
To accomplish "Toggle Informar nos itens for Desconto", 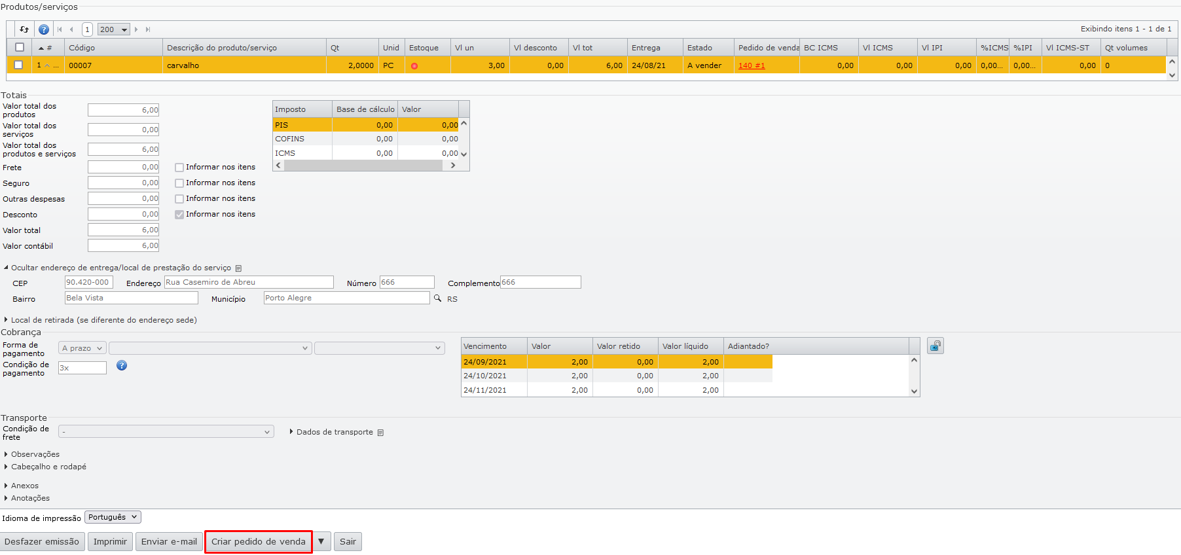I will pos(179,215).
